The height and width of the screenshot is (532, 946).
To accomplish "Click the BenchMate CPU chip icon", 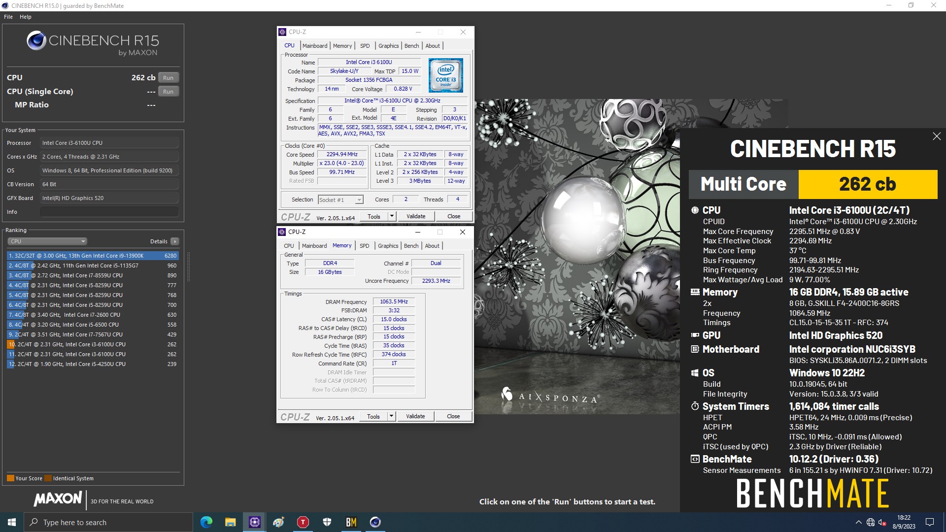I will [695, 210].
